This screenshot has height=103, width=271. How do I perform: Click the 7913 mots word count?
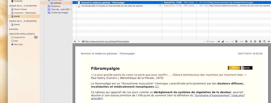coord(210,41)
